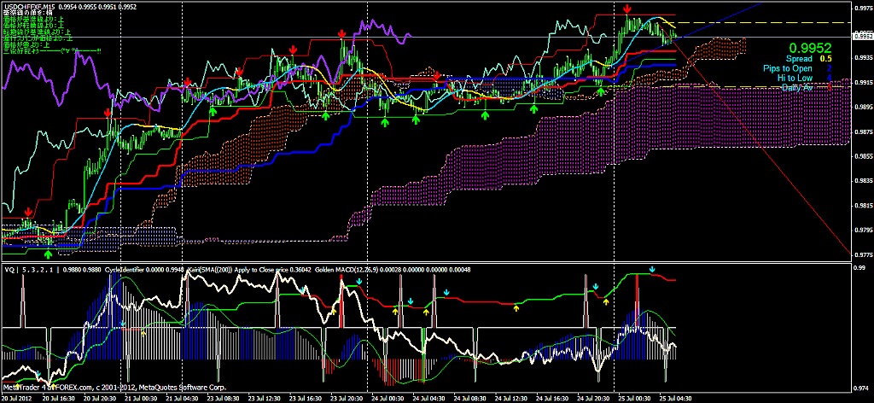The image size is (874, 403).
Task: Click the rightmost cyan down arrow in the indicator window
Action: click(652, 270)
